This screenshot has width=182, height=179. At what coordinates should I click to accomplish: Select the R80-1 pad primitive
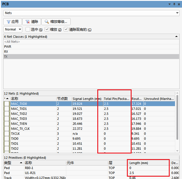(91, 168)
